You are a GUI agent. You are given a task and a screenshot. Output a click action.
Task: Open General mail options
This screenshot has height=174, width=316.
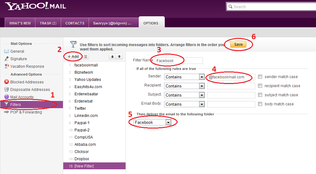click(17, 51)
